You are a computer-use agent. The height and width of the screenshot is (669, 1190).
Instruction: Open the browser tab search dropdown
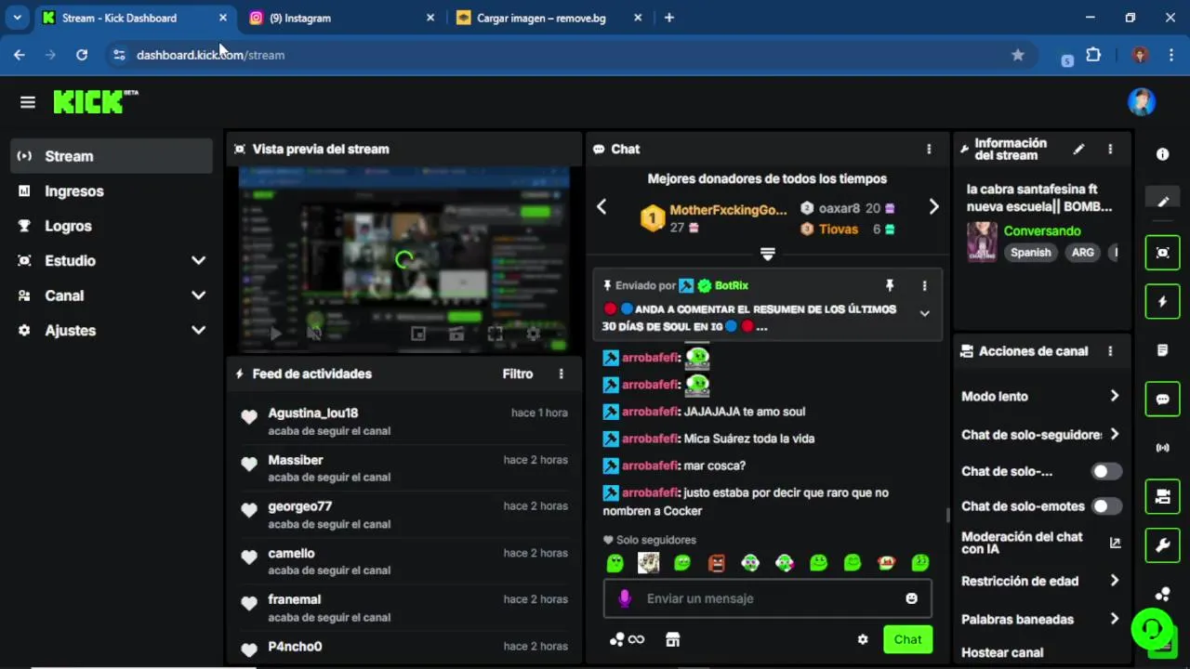[17, 18]
